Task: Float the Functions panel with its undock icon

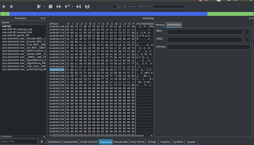Action: pos(42,18)
